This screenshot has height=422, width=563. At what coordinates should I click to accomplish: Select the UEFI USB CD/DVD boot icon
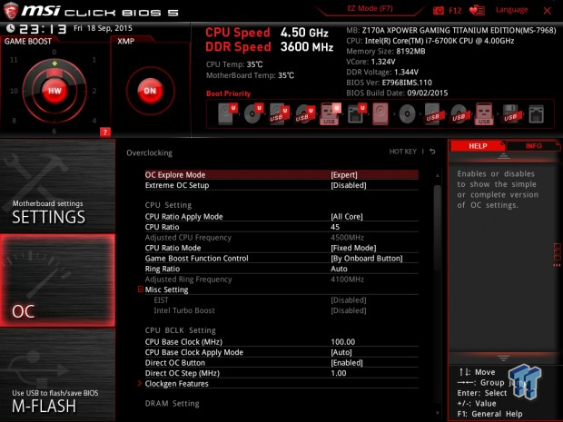[305, 114]
